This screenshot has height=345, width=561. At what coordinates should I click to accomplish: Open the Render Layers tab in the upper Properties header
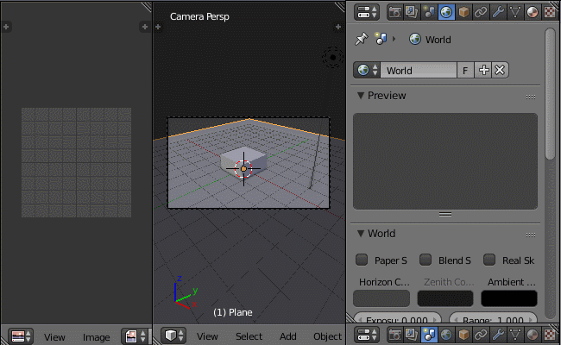click(x=412, y=12)
